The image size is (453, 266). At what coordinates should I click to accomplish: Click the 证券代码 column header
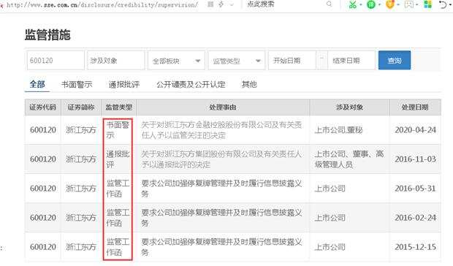[x=43, y=107]
